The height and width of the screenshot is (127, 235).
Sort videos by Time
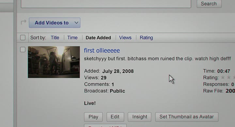72,38
